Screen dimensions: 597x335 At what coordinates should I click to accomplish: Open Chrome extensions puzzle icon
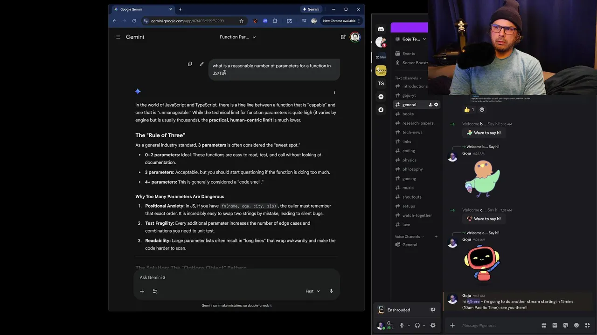[x=275, y=21]
